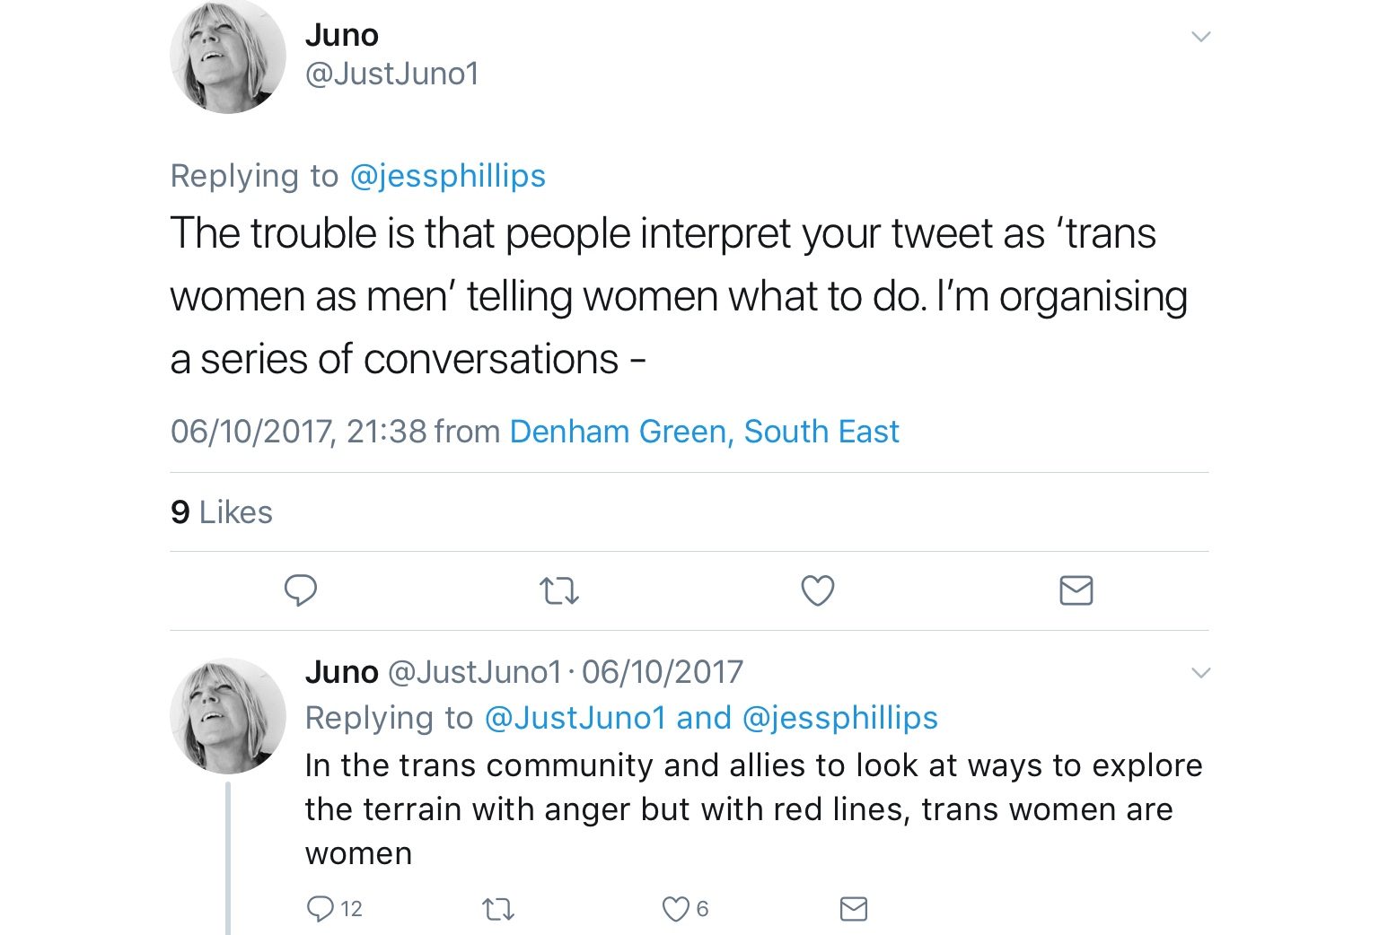Like the reply tweet with 6 likes
This screenshot has height=935, width=1379.
(676, 909)
